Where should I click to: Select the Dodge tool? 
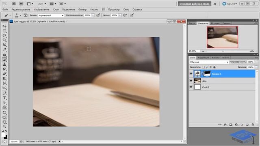point(4,88)
